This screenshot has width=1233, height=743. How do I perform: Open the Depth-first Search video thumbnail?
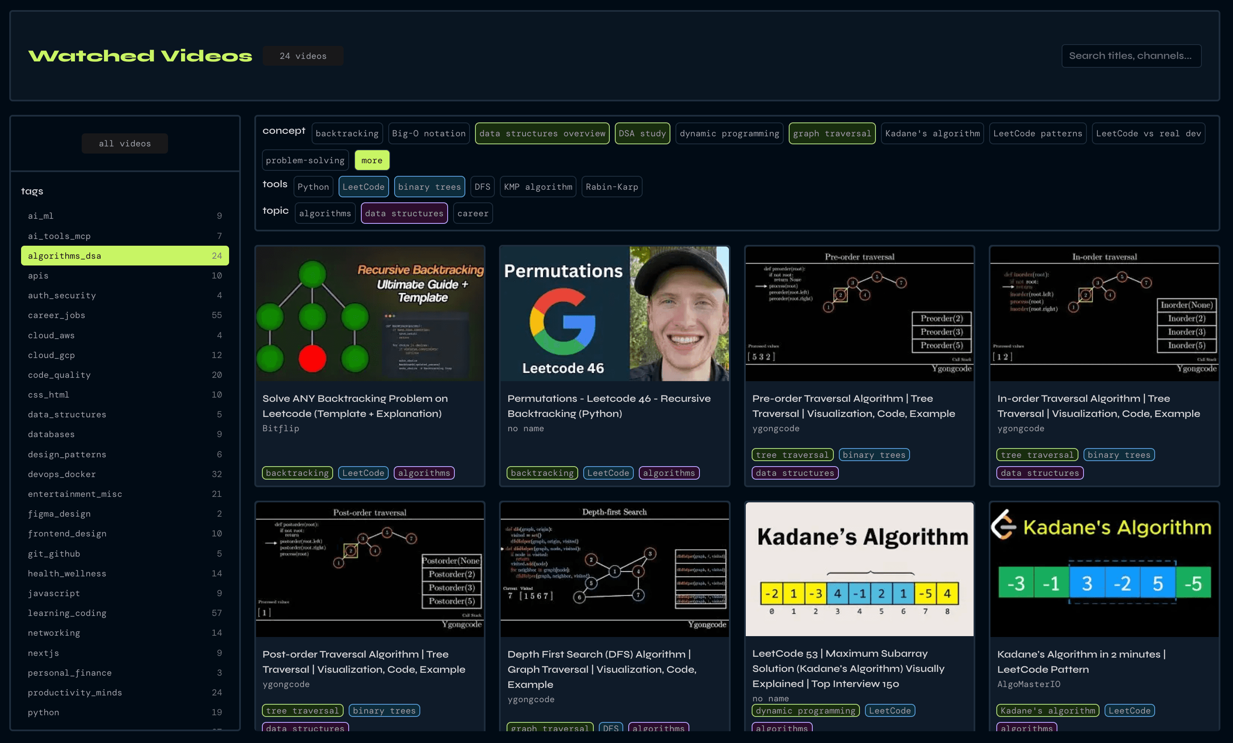[x=614, y=570]
